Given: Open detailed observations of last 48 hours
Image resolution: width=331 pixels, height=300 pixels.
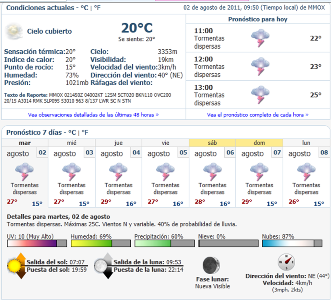Looking at the screenshot, I should click(93, 115).
